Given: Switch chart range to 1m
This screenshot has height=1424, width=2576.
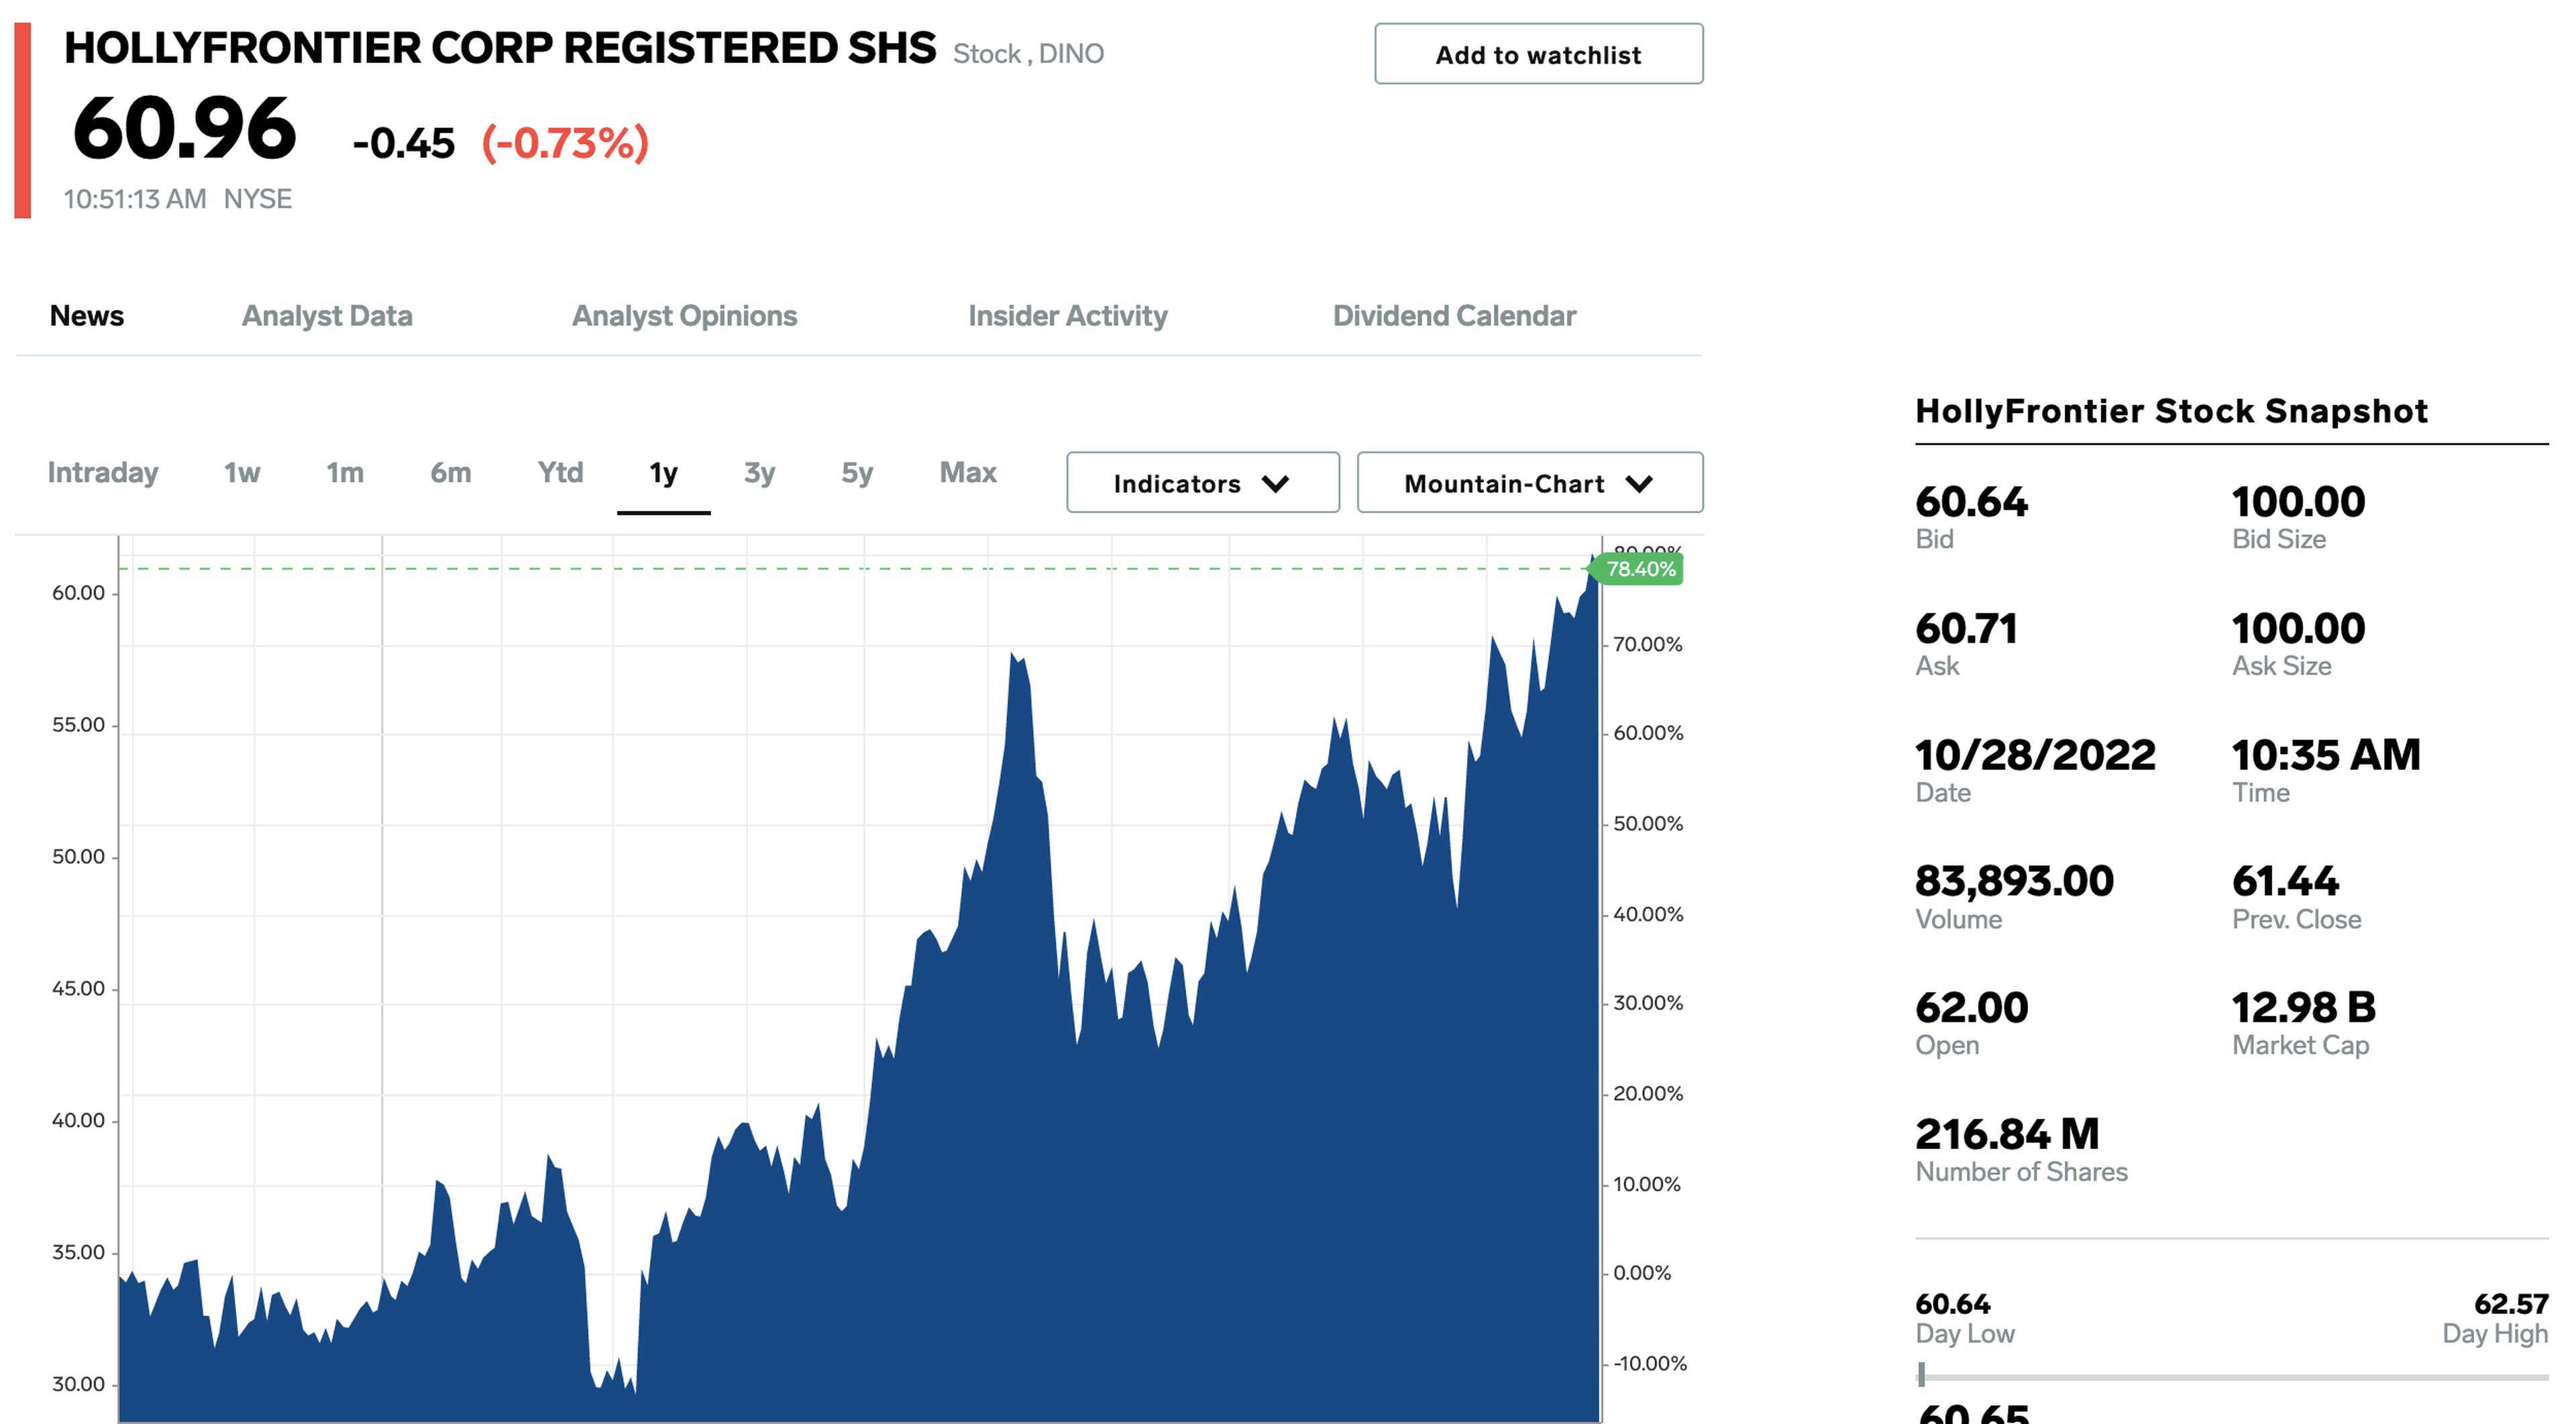Looking at the screenshot, I should [x=345, y=472].
